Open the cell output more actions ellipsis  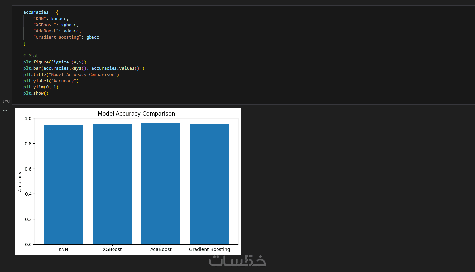tap(5, 111)
